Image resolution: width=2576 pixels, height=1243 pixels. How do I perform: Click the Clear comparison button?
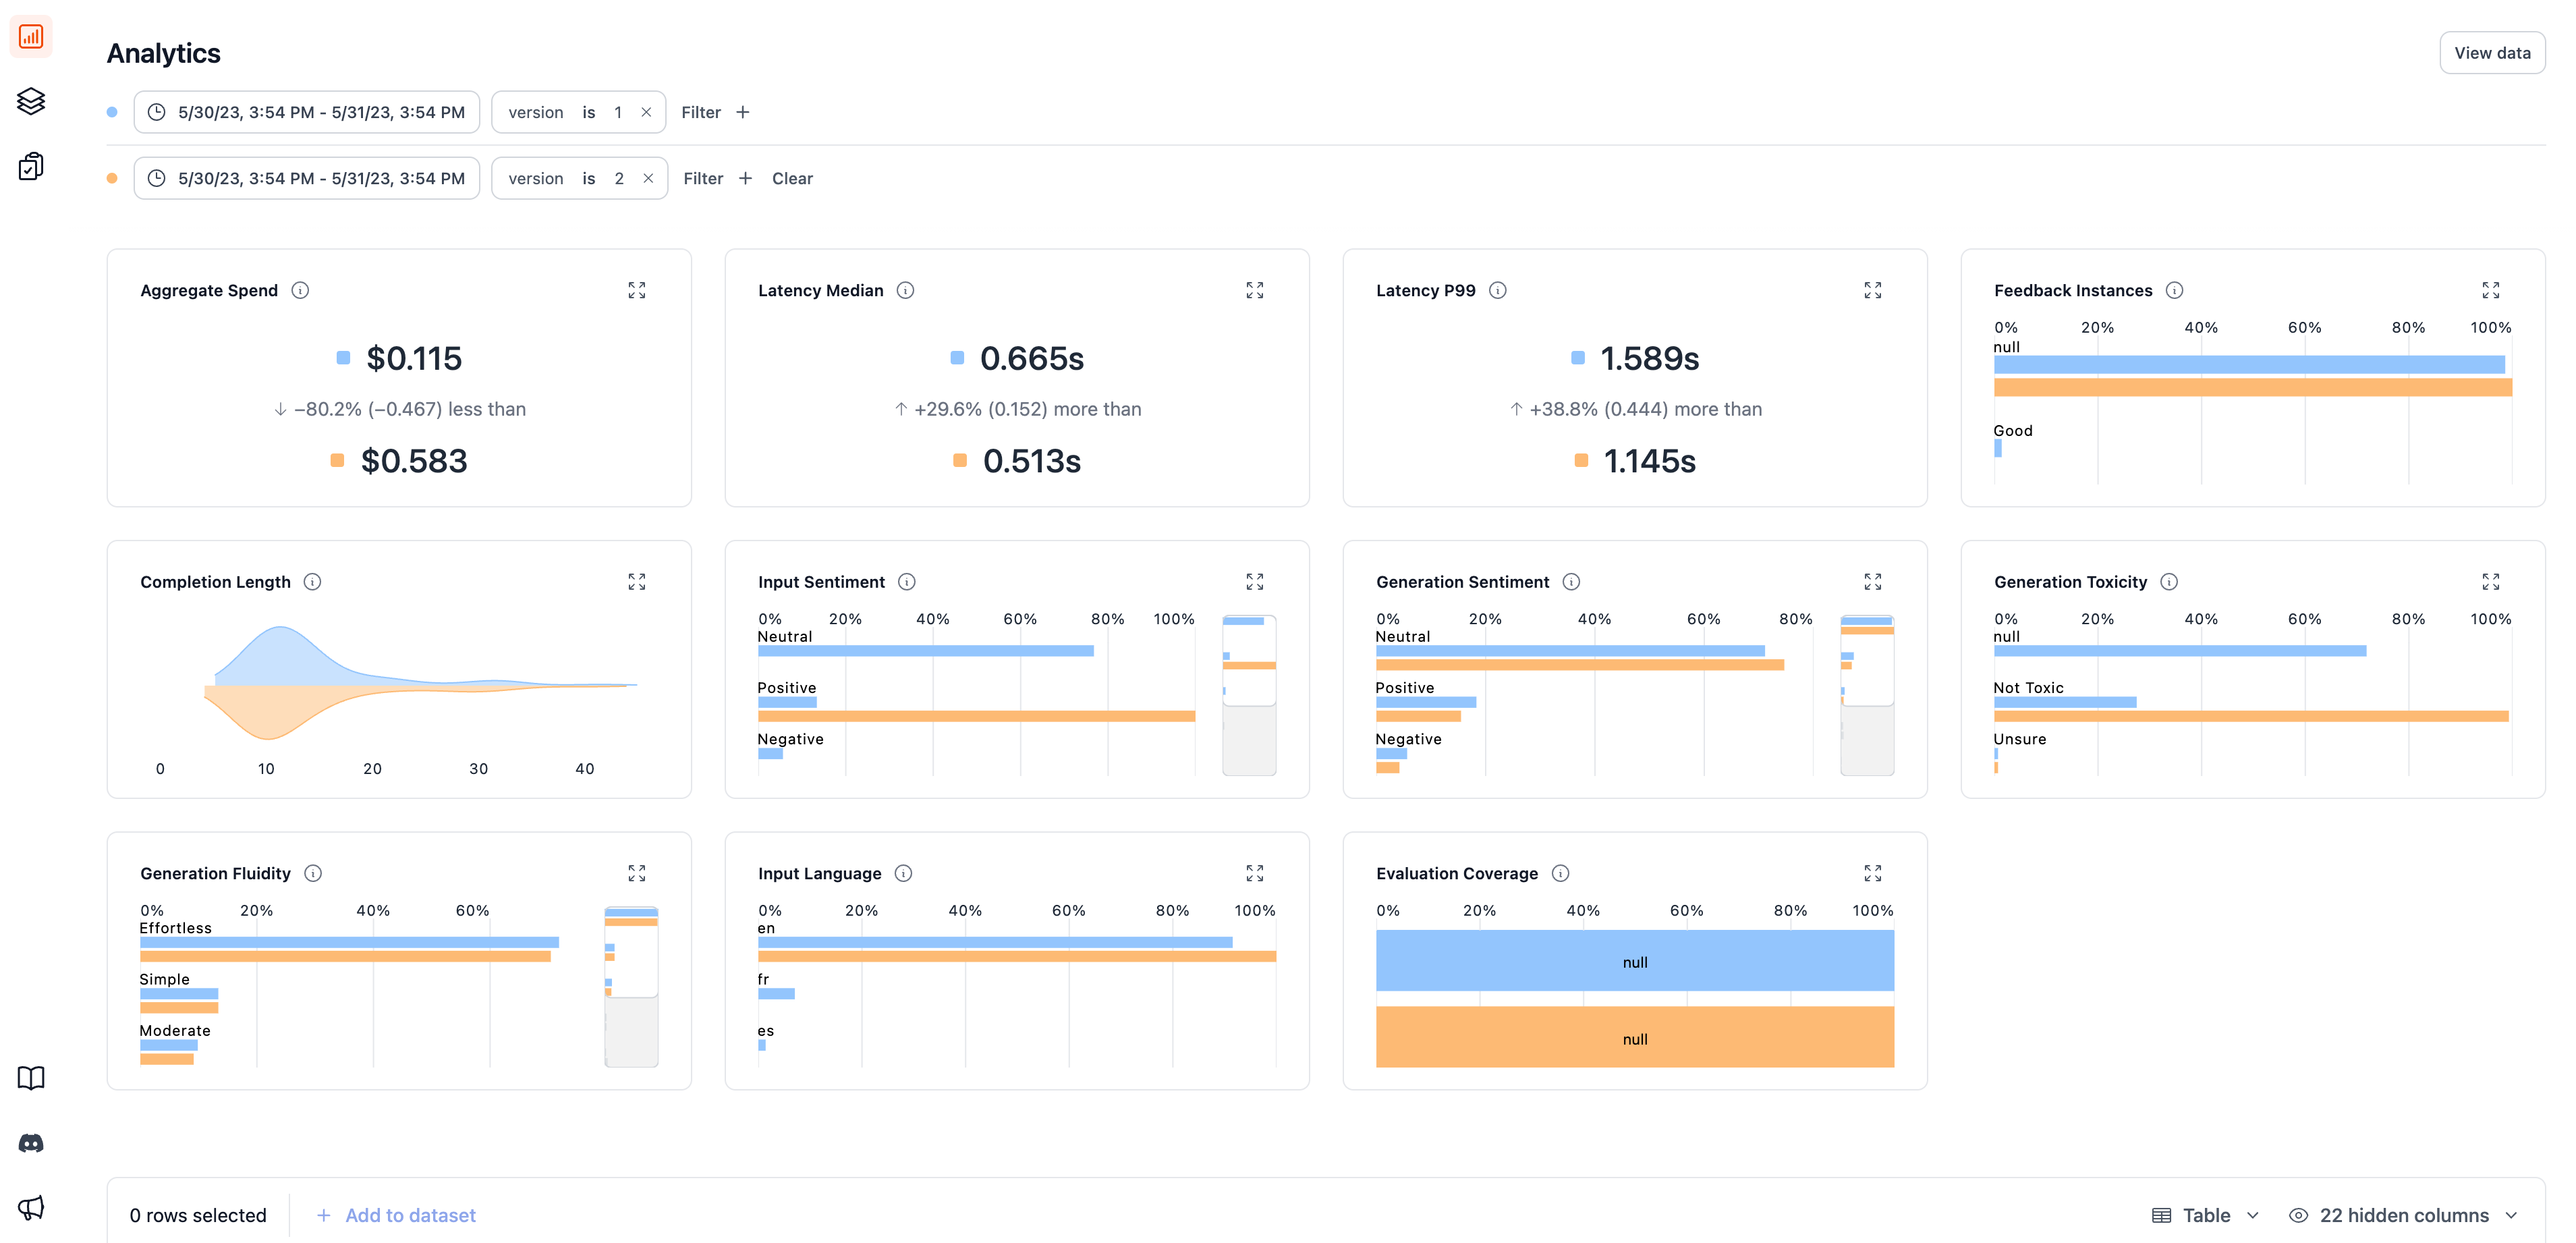point(792,178)
